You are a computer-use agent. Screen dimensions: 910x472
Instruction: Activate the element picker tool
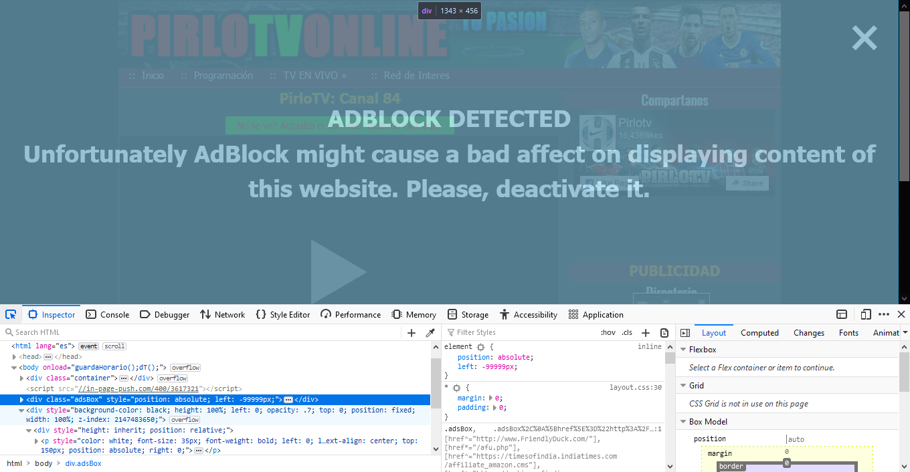tap(11, 314)
